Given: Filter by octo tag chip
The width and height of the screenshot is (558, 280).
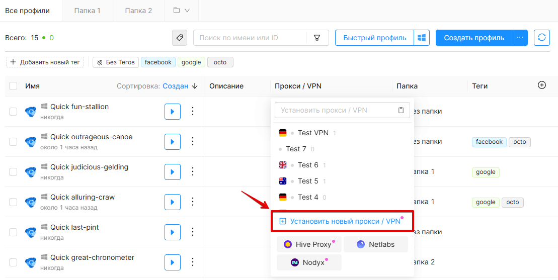Looking at the screenshot, I should (220, 62).
